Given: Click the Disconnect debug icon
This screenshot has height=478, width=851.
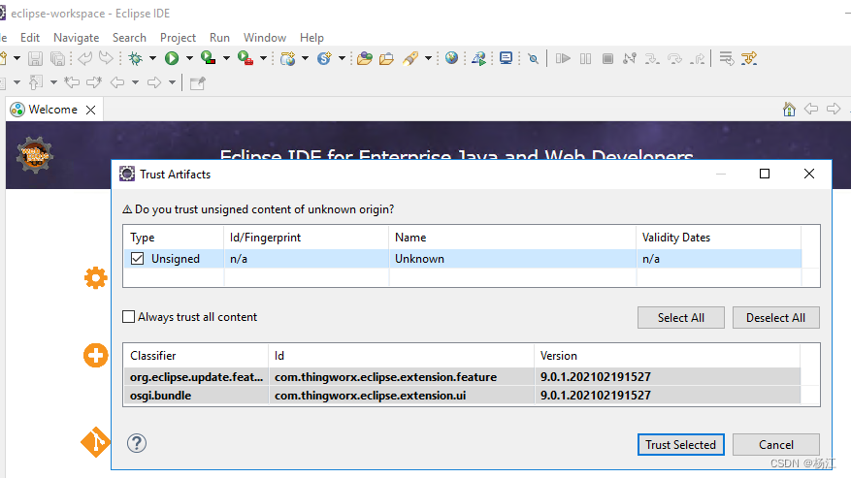Looking at the screenshot, I should click(x=630, y=58).
